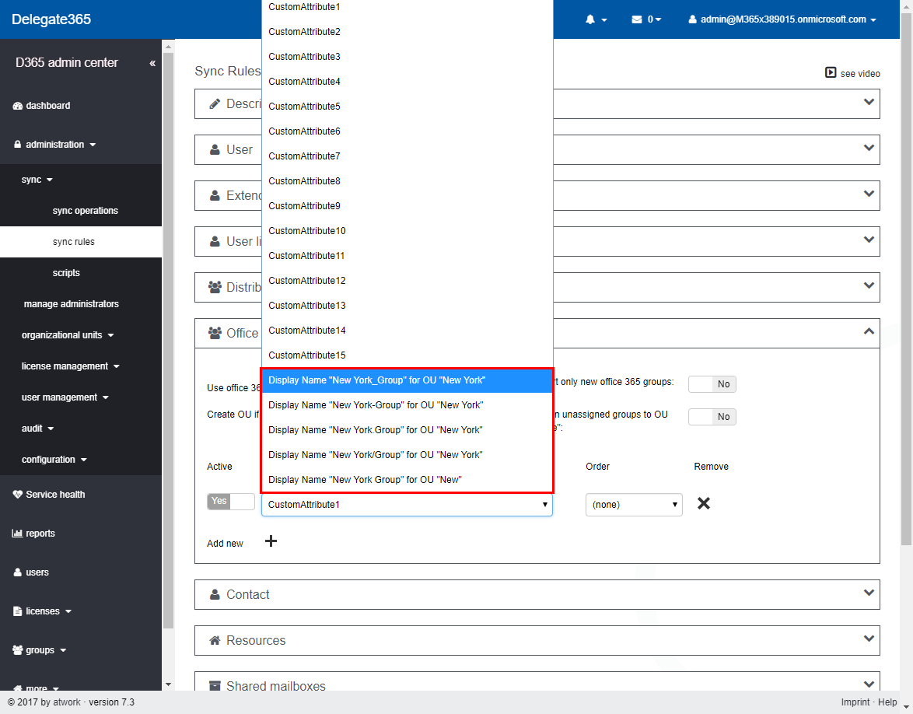Choose Display Name "New York-Group" option
Image resolution: width=913 pixels, height=714 pixels.
[x=376, y=405]
